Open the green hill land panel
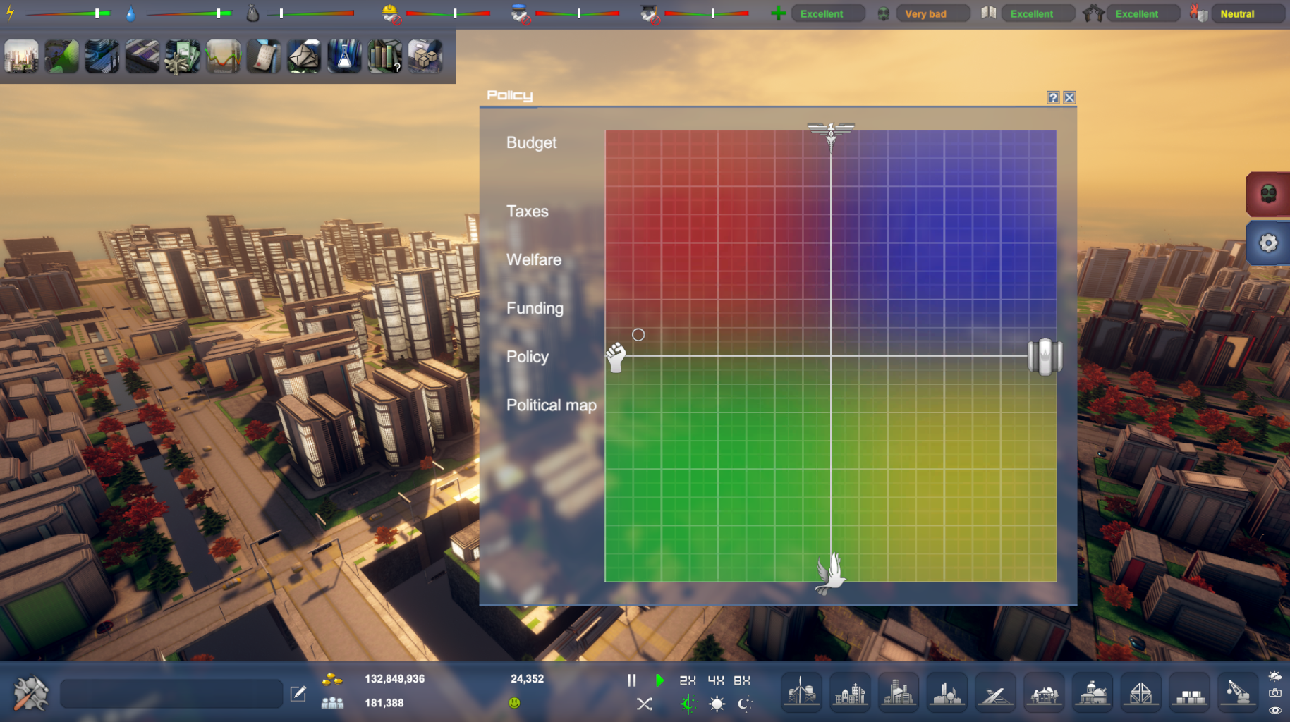Screen dimensions: 1290x722 61,56
